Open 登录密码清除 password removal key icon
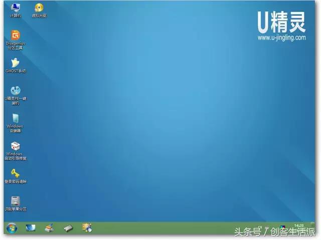321x240 pixels. 16,176
